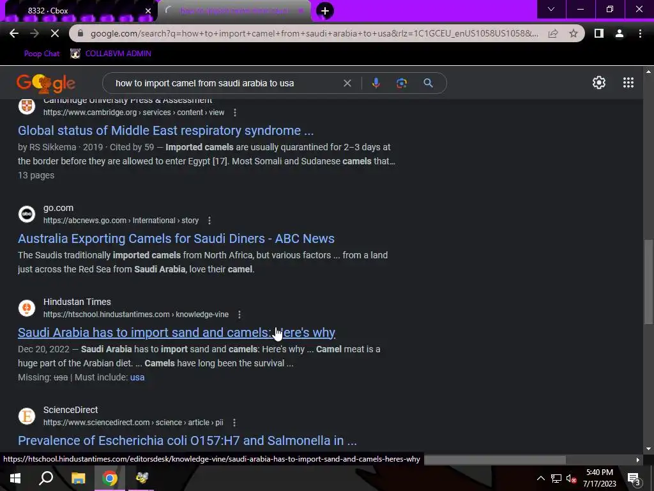
Task: Open Global status of Middle East respiratory syndrome
Action: [x=165, y=130]
